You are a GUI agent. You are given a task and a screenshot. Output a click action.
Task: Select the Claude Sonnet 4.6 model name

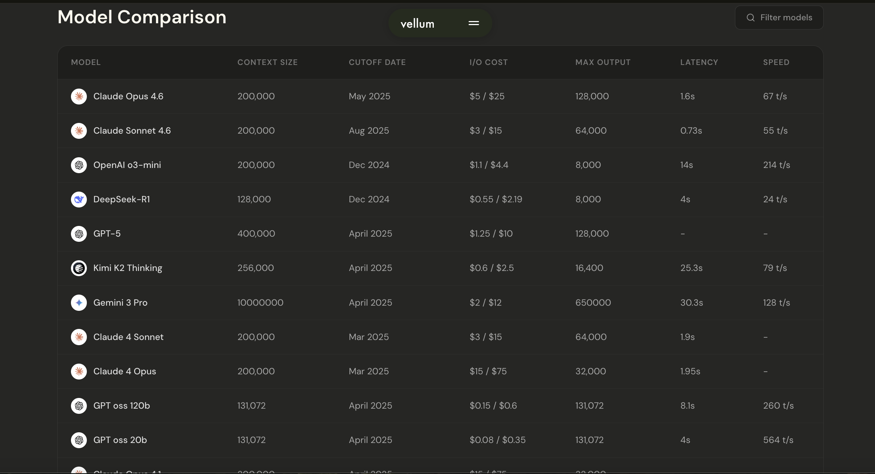(132, 131)
